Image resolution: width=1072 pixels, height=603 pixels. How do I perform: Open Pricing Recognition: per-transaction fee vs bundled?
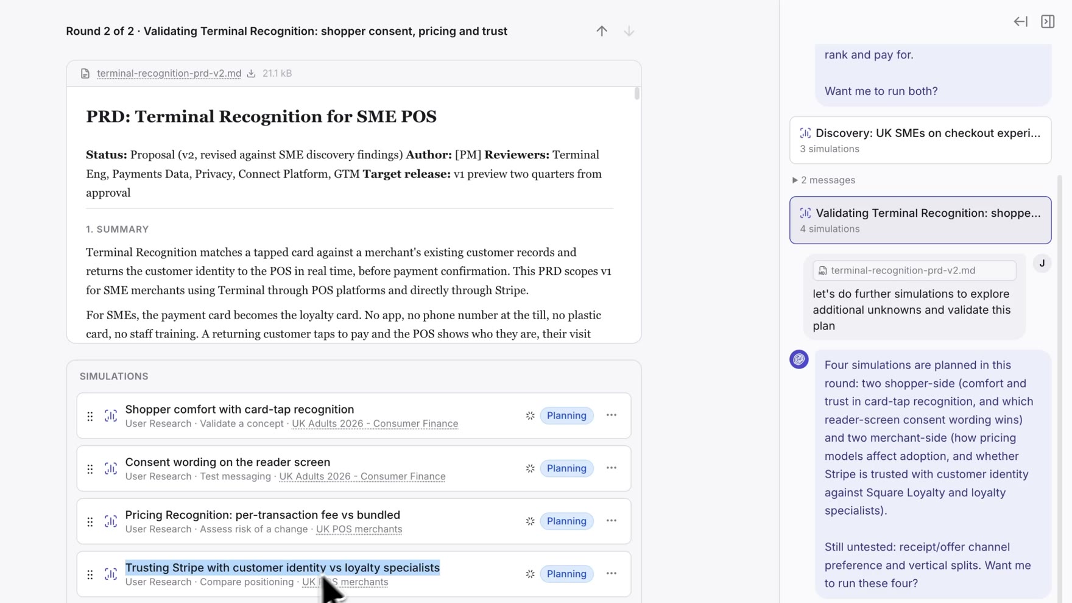263,515
